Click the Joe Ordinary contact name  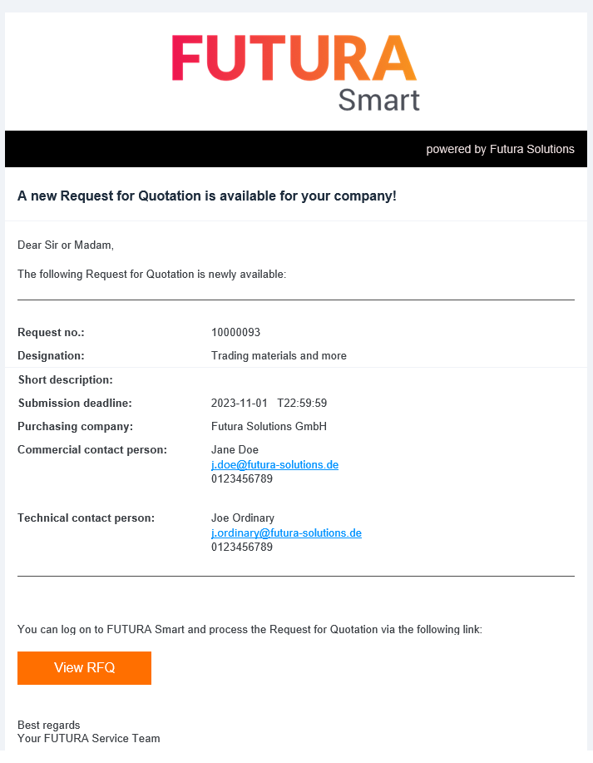243,518
